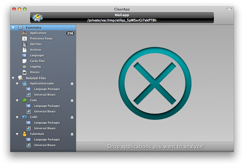
Task: Click the Languages flag icon
Action: tap(24, 55)
